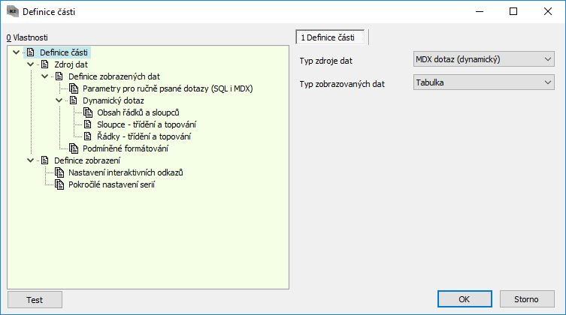Collapse the root Definice části node
This screenshot has height=315, width=566.
(17, 52)
